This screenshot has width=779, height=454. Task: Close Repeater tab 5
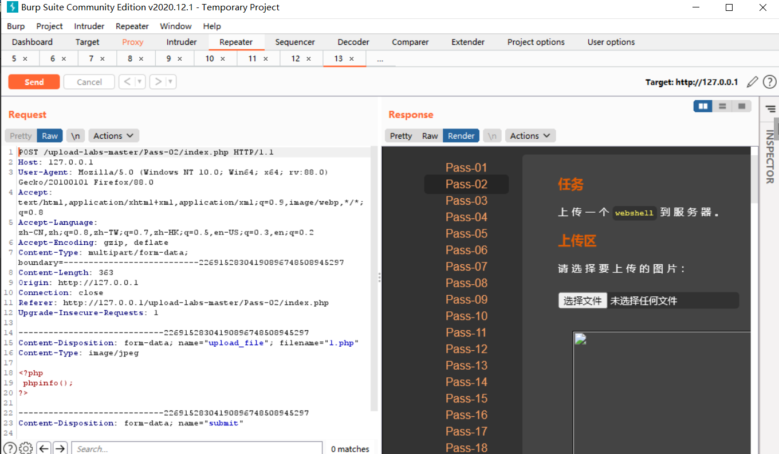coord(25,58)
